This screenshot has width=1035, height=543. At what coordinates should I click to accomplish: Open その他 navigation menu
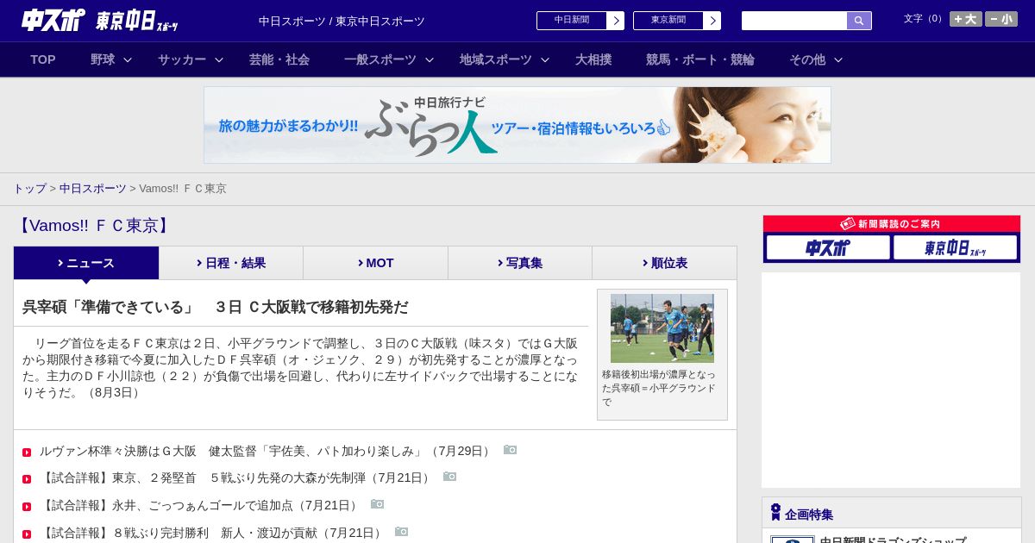pos(807,59)
